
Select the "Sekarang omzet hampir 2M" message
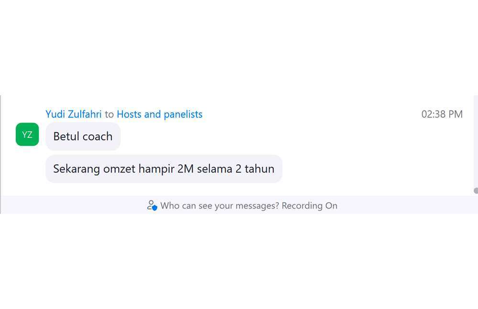tap(163, 169)
